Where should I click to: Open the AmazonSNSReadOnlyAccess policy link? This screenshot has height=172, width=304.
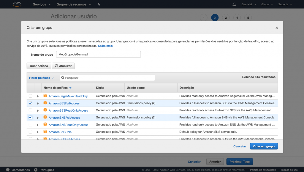pos(69,125)
